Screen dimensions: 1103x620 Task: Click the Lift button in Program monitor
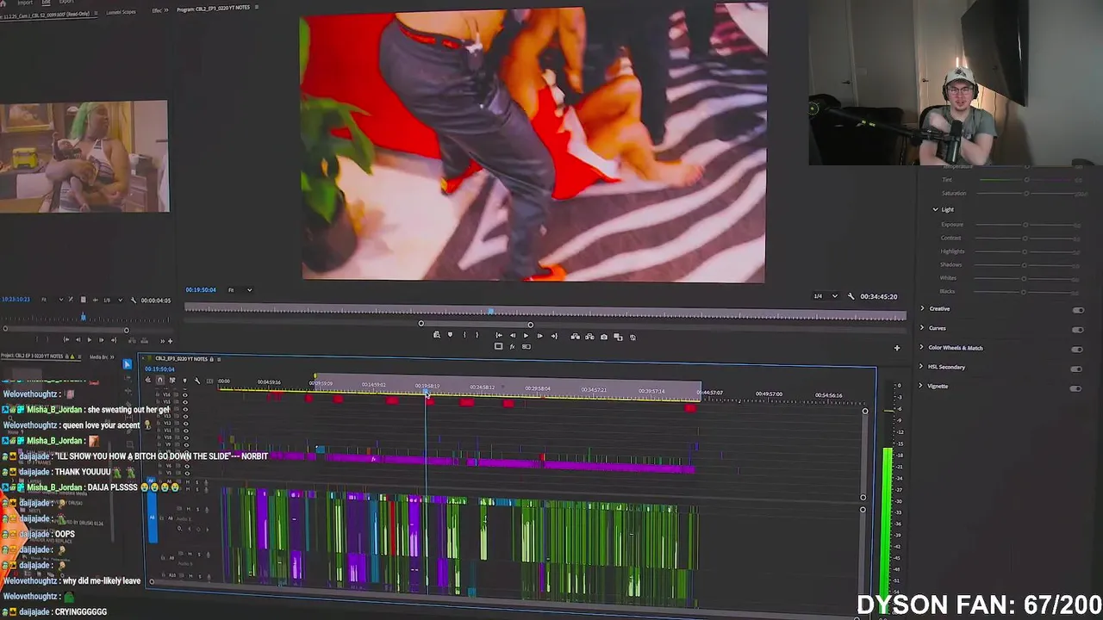click(x=575, y=337)
